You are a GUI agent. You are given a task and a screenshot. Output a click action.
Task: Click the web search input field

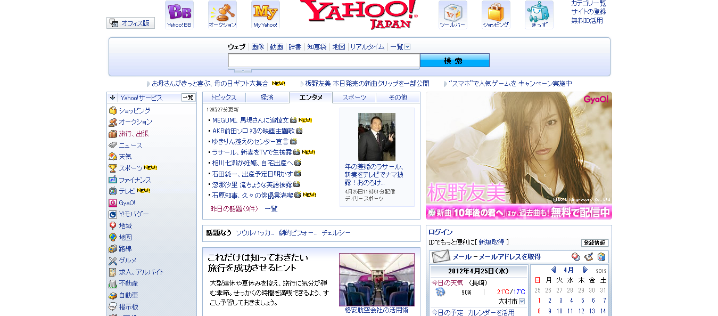324,61
